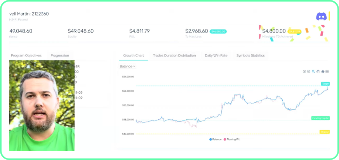
Task: Click the Discord icon
Action: [321, 17]
